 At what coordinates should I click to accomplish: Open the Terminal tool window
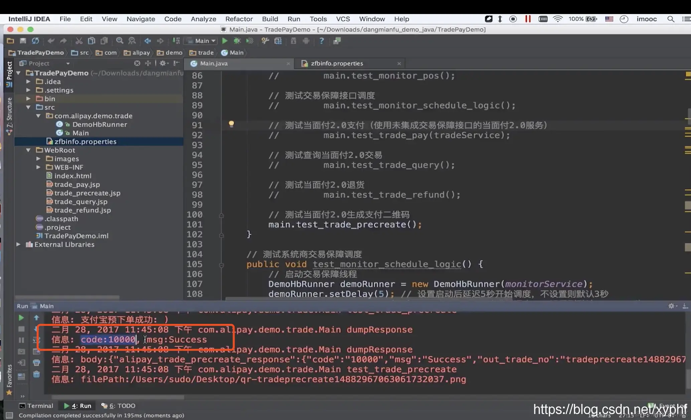coord(36,406)
